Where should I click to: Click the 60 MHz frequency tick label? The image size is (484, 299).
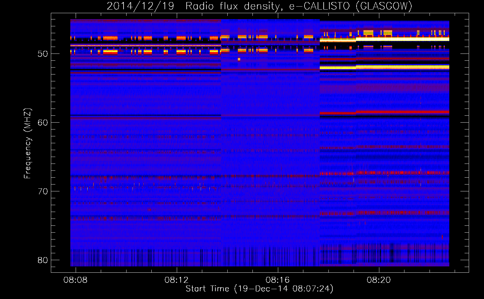tap(43, 123)
